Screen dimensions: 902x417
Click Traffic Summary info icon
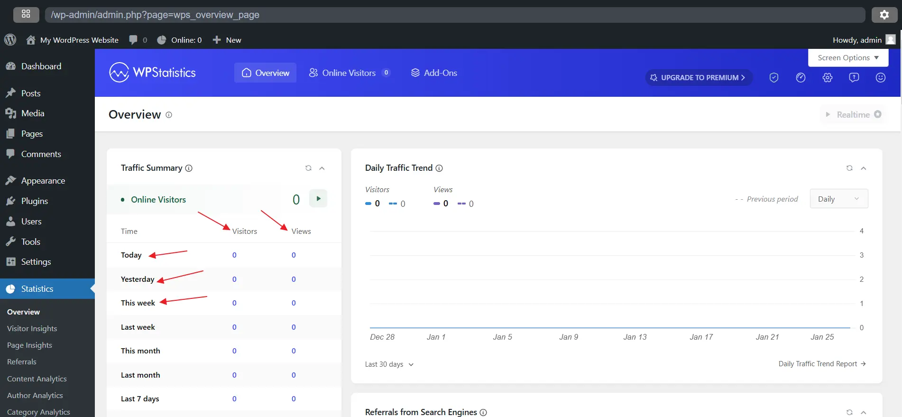[x=189, y=168]
